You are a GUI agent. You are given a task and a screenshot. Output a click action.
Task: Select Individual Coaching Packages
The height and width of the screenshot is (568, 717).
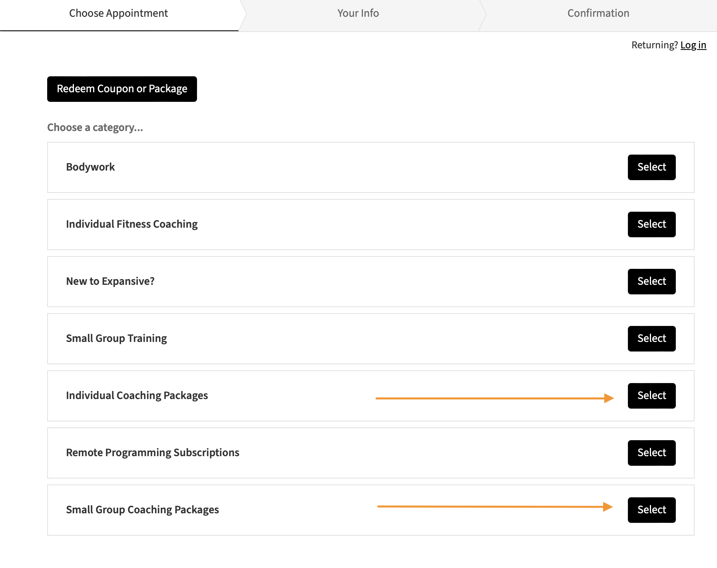point(651,396)
